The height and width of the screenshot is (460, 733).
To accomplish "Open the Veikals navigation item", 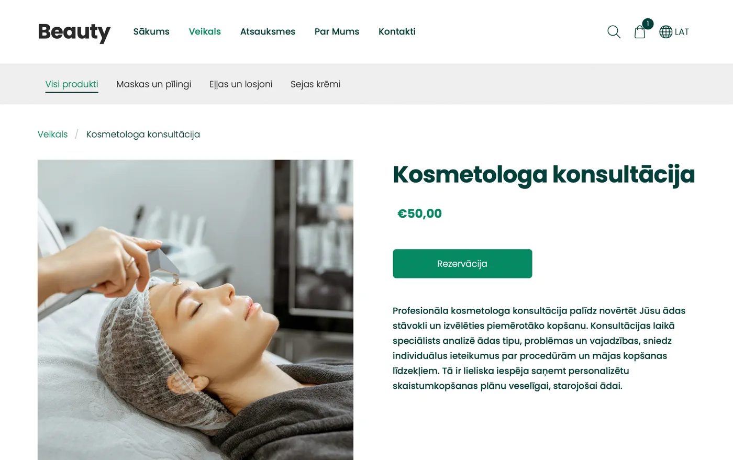I will click(205, 31).
